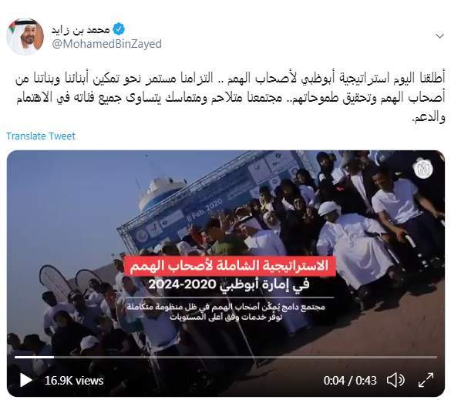This screenshot has width=451, height=400.
Task: Seek the video in the unplayed progress bar
Action: [245, 357]
